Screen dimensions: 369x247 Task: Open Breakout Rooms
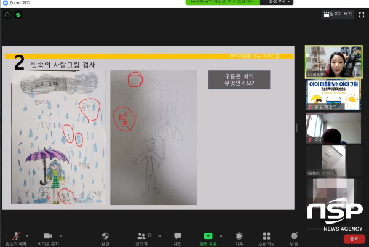[x=266, y=237]
